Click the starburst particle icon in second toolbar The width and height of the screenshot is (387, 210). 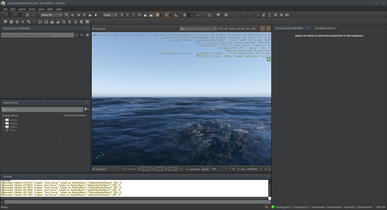[x=64, y=22]
